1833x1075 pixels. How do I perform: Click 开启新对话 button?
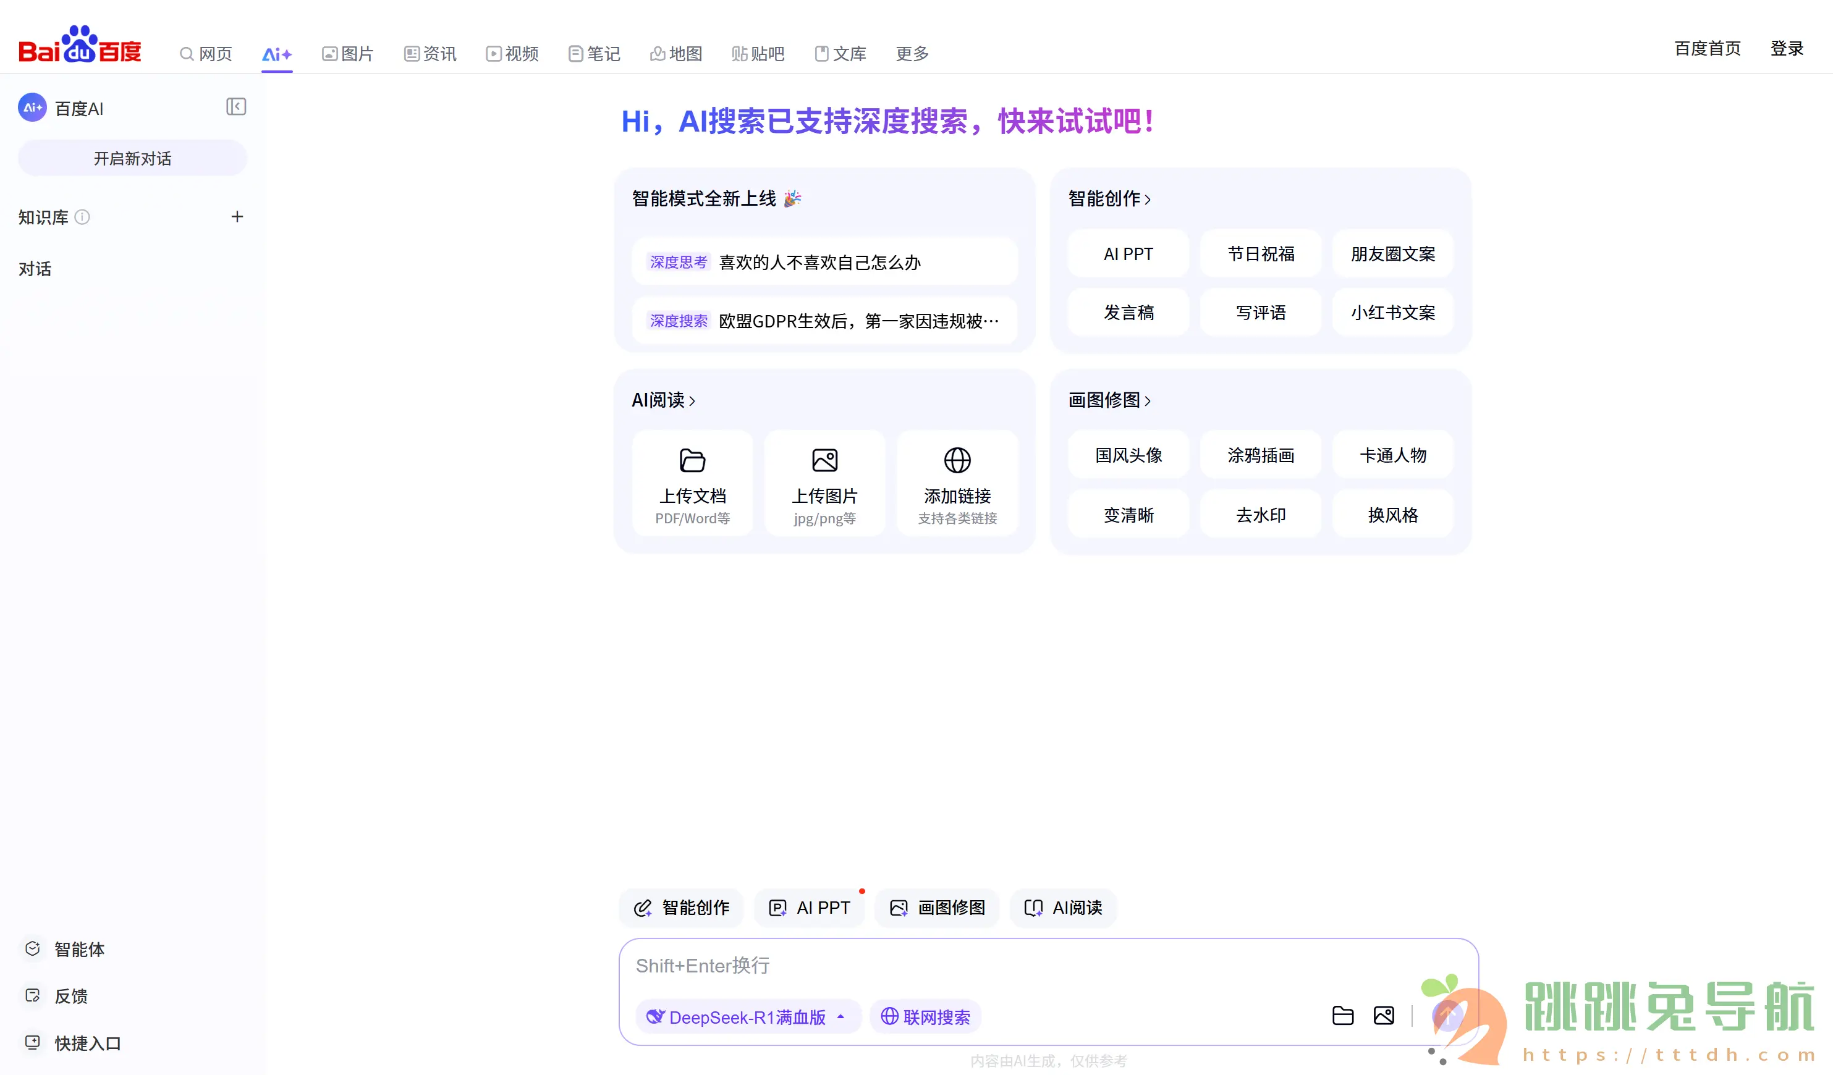click(132, 158)
